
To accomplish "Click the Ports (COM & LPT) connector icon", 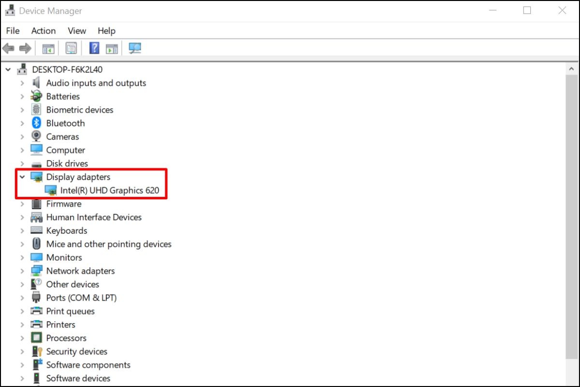I will (37, 298).
